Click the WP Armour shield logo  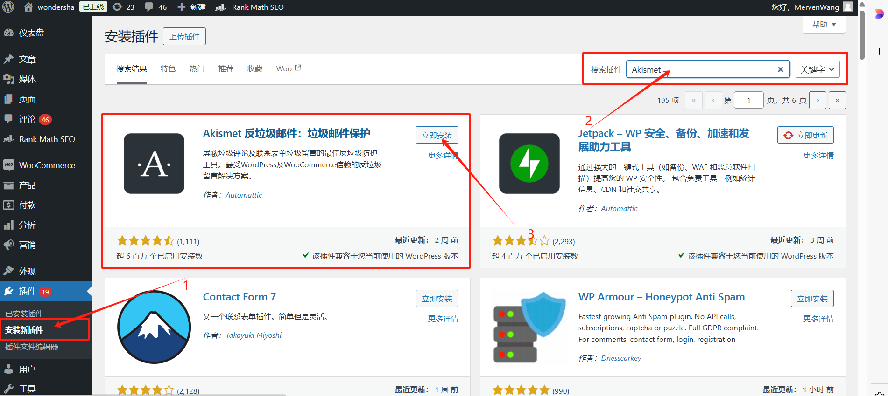(529, 327)
